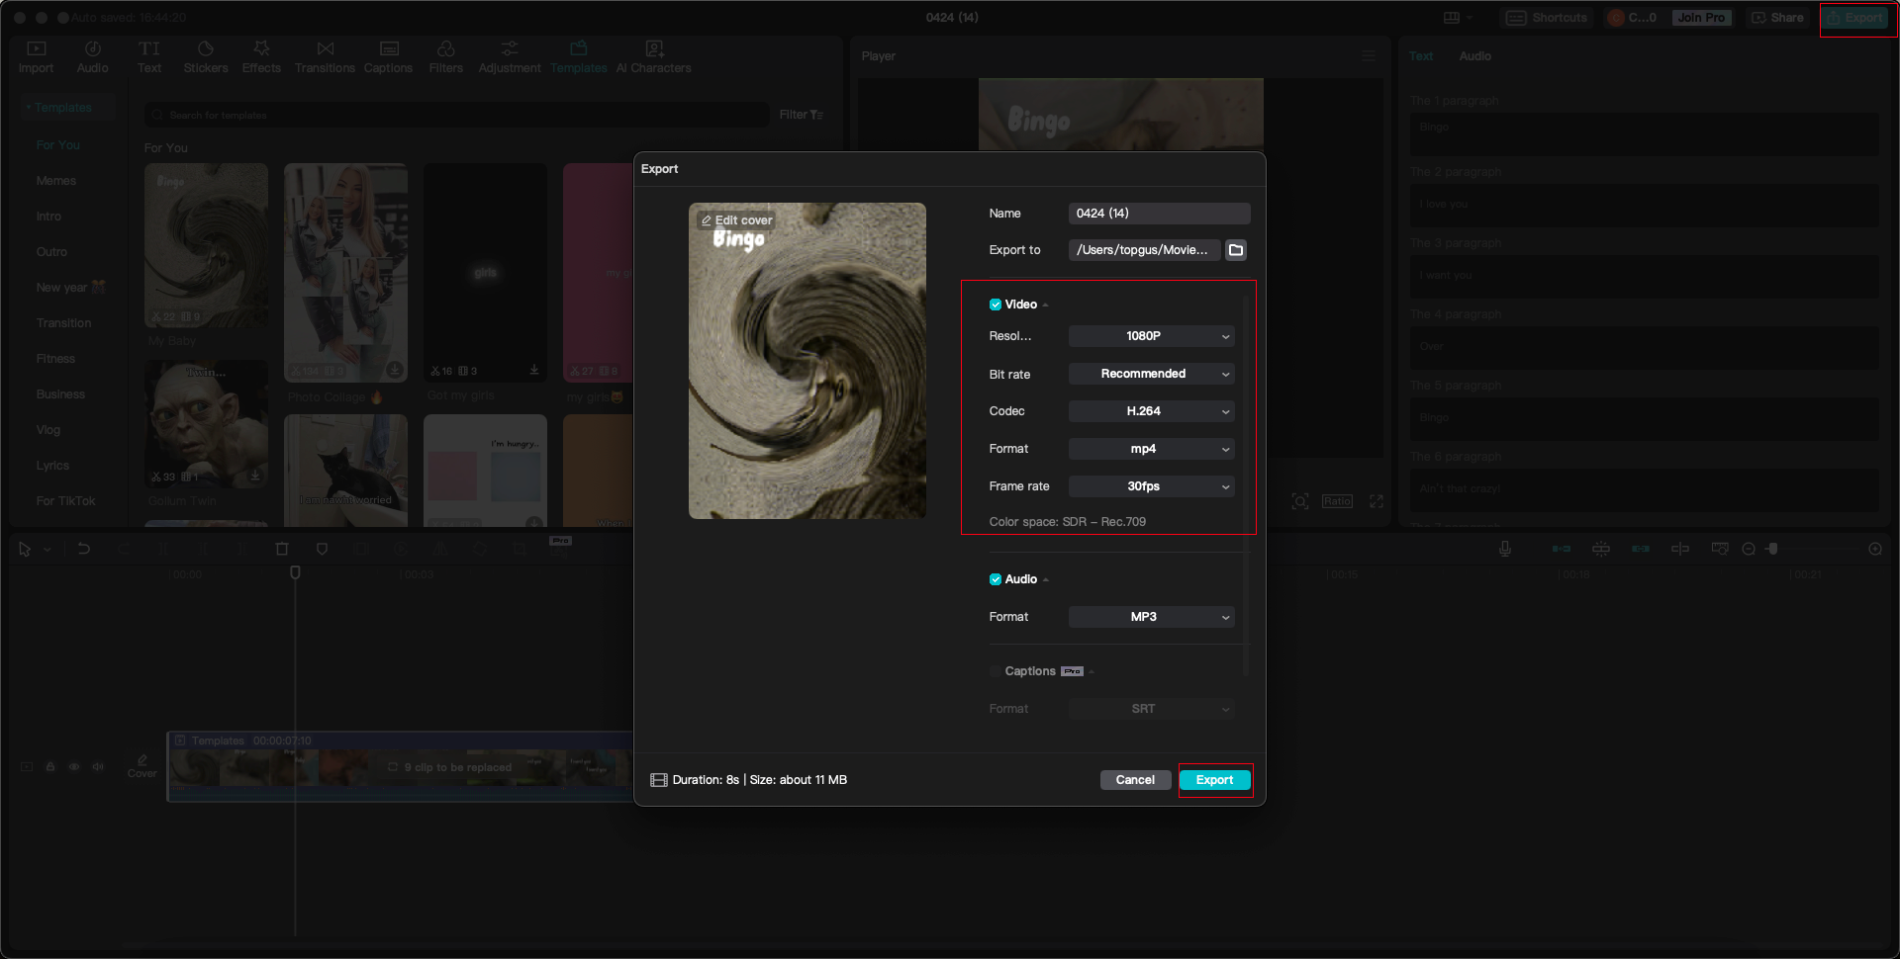This screenshot has width=1900, height=959.
Task: Open the Memes template category
Action: coord(56,181)
